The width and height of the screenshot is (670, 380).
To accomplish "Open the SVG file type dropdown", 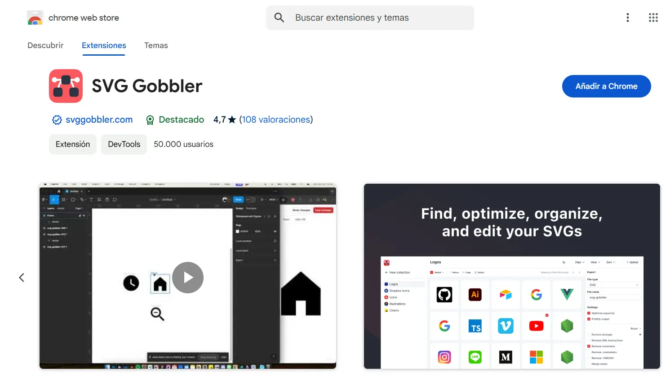I will click(x=613, y=285).
